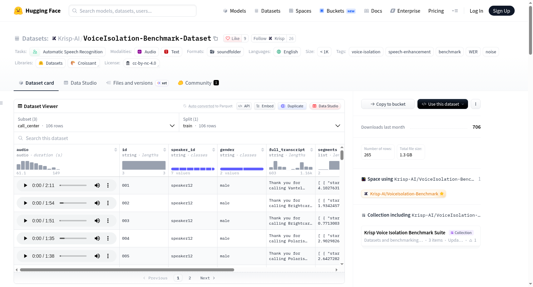This screenshot has width=533, height=287.
Task: Click the Sign Up button
Action: [501, 11]
